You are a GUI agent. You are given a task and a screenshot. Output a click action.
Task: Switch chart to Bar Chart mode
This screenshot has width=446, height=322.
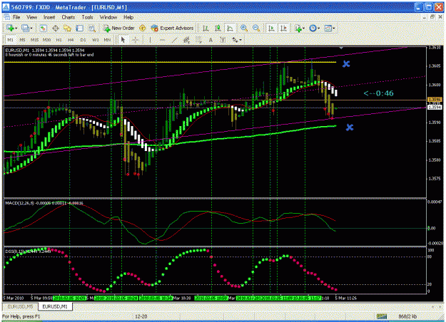coord(206,28)
